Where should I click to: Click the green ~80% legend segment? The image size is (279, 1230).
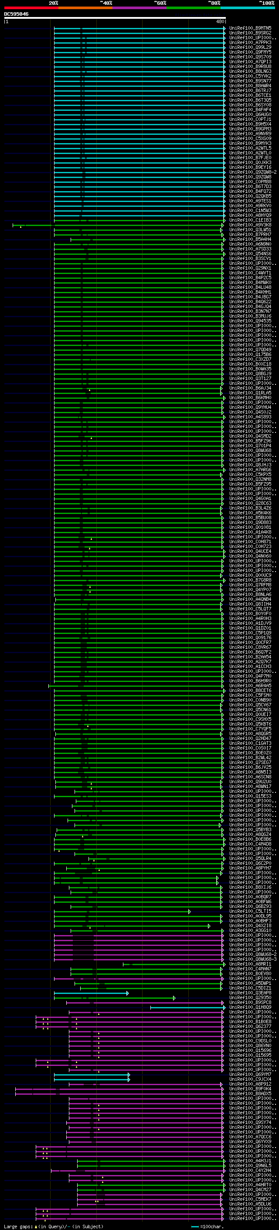pyautogui.click(x=194, y=8)
